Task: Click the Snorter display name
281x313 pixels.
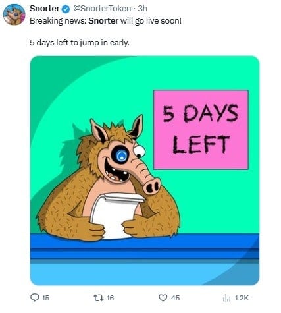Action: [45, 9]
